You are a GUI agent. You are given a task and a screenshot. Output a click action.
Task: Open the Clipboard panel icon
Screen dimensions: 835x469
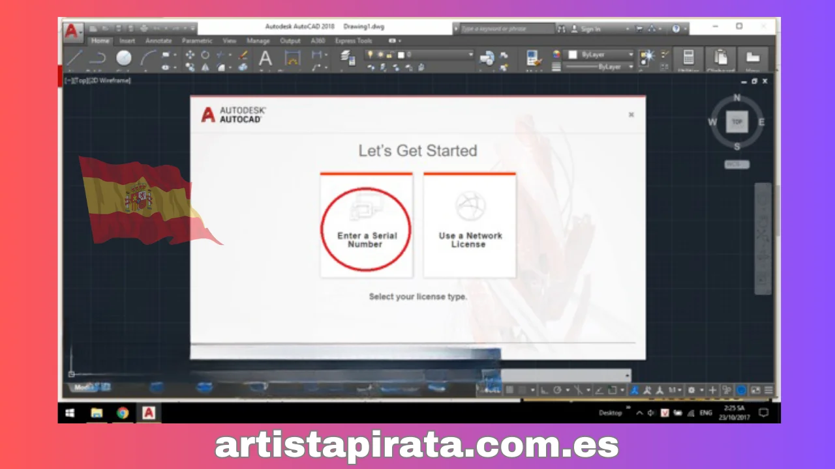(721, 58)
